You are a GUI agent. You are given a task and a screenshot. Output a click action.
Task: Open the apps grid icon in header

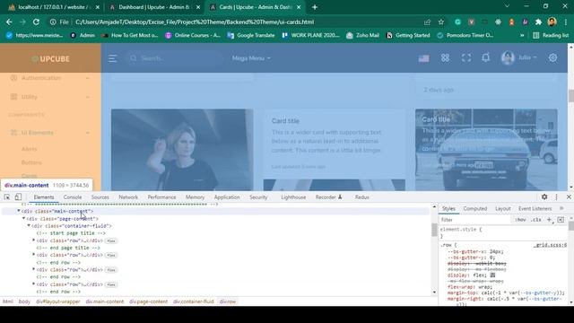point(445,57)
